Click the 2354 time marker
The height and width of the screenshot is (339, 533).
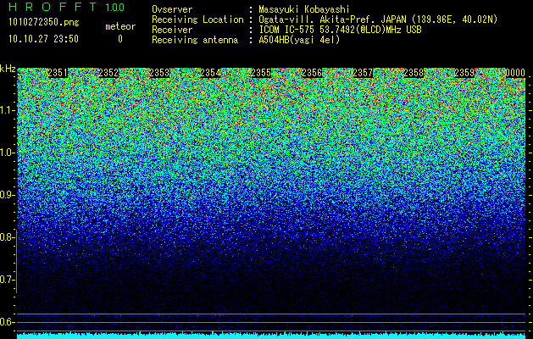point(210,73)
